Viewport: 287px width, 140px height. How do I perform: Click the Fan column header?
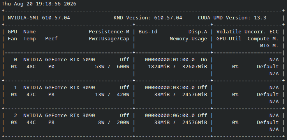point(12,39)
